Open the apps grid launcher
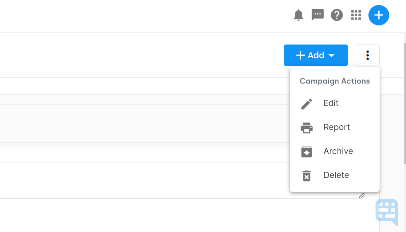This screenshot has height=232, width=406. point(356,15)
